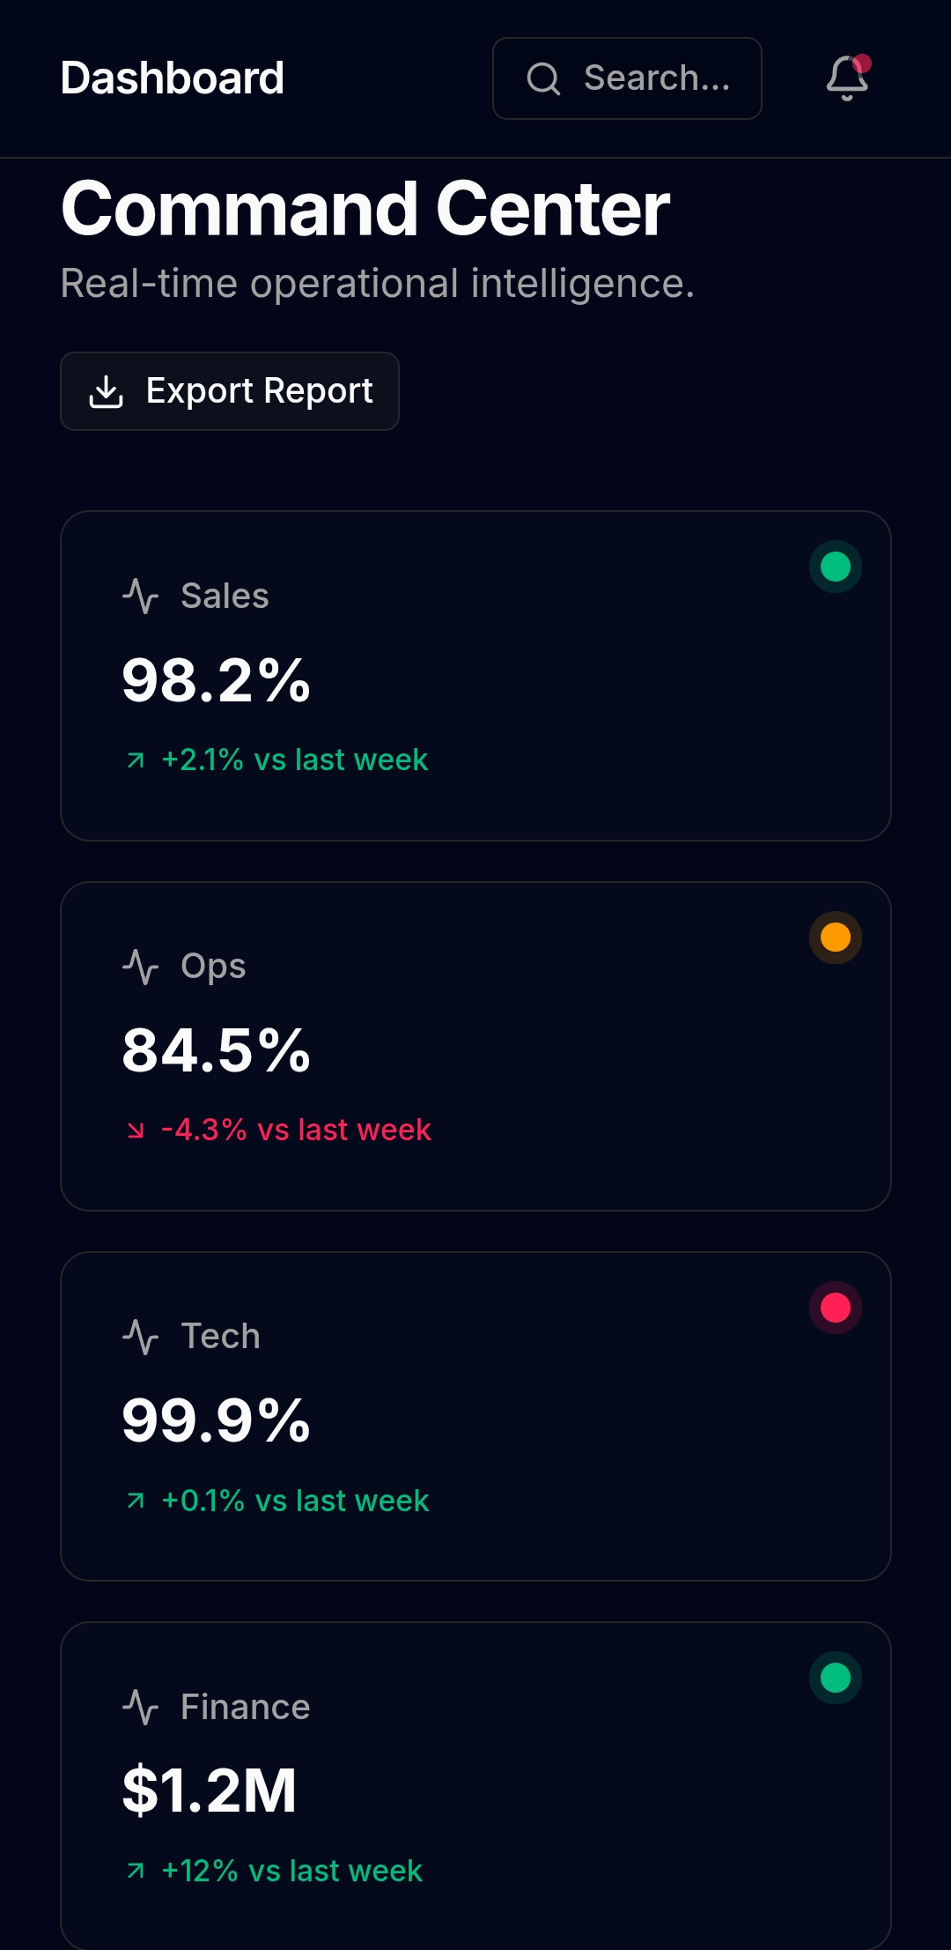Select the Ops activity waveform icon
The width and height of the screenshot is (951, 1950).
pos(140,966)
